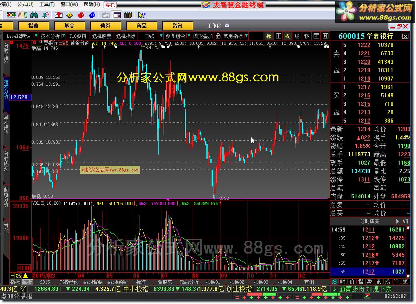Toggle the 指标 button at chart bottom
The height and width of the screenshot is (304, 416).
pos(15,282)
